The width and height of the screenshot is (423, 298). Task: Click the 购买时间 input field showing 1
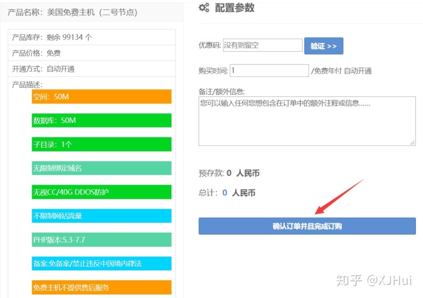tap(269, 71)
